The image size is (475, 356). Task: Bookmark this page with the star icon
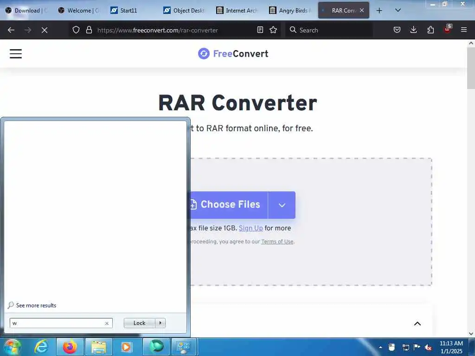pos(273,30)
